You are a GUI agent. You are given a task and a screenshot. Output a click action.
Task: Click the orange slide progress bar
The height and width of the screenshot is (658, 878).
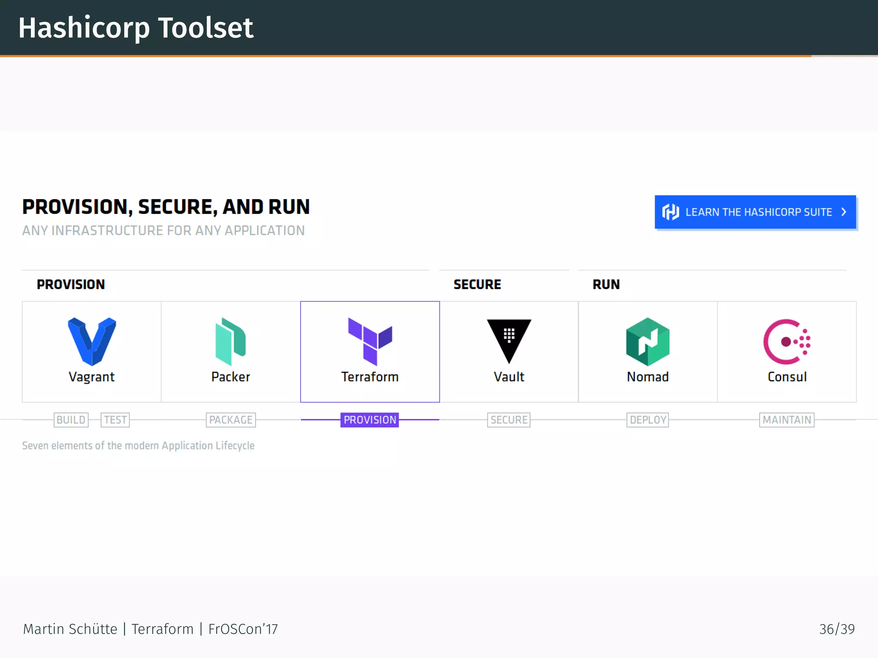tap(405, 56)
